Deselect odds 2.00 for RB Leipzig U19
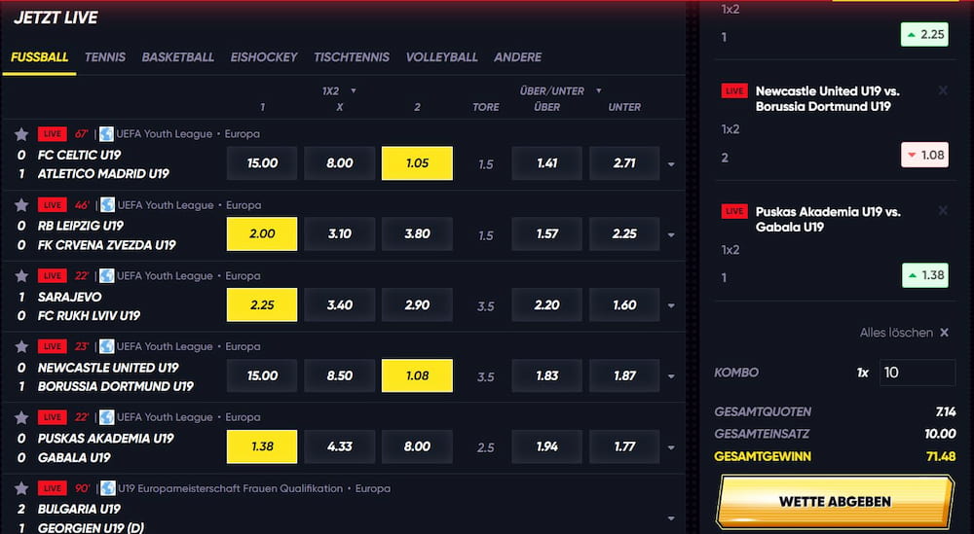The height and width of the screenshot is (534, 974). 261,233
